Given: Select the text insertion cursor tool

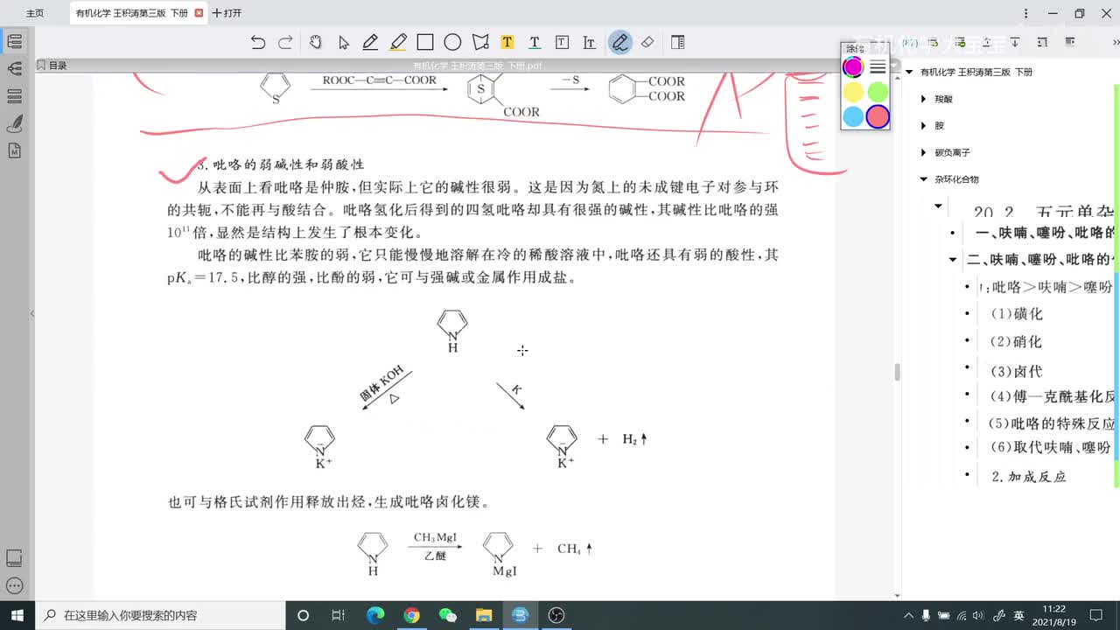Looking at the screenshot, I should (589, 42).
